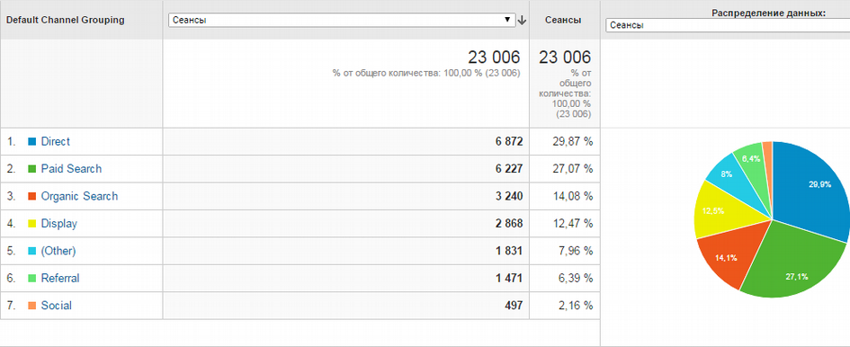Click the orange Social color swatch
The height and width of the screenshot is (347, 850).
point(31,306)
